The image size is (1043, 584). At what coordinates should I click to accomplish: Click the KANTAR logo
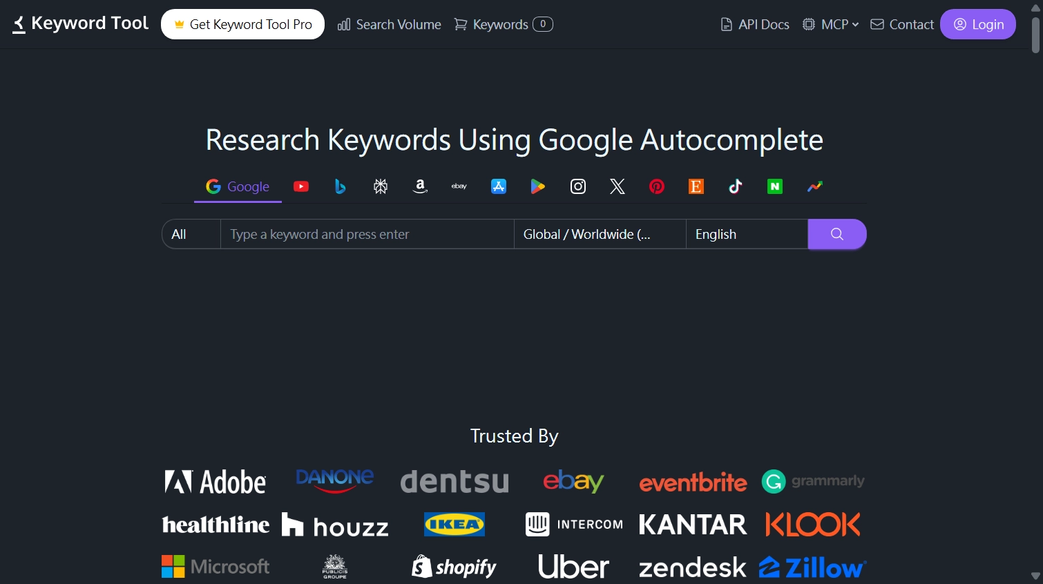tap(693, 525)
